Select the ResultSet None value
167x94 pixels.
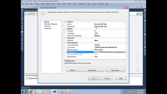tap(96, 40)
